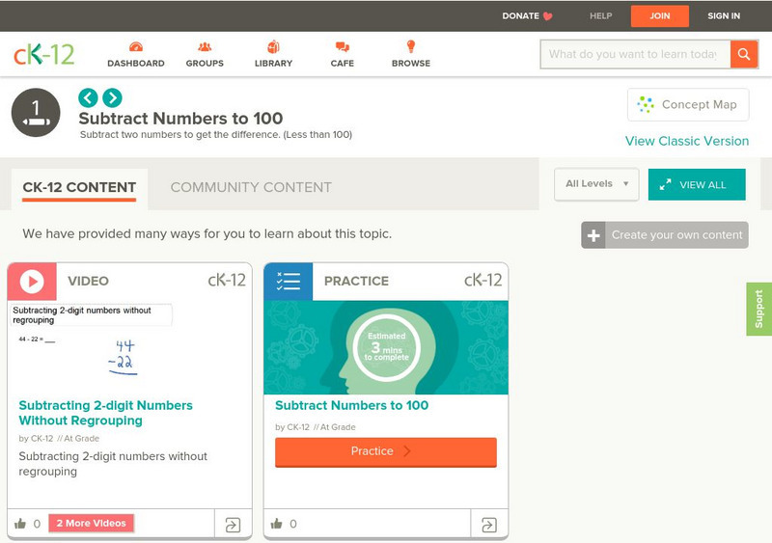Open the Groups navigation icon

(x=205, y=47)
